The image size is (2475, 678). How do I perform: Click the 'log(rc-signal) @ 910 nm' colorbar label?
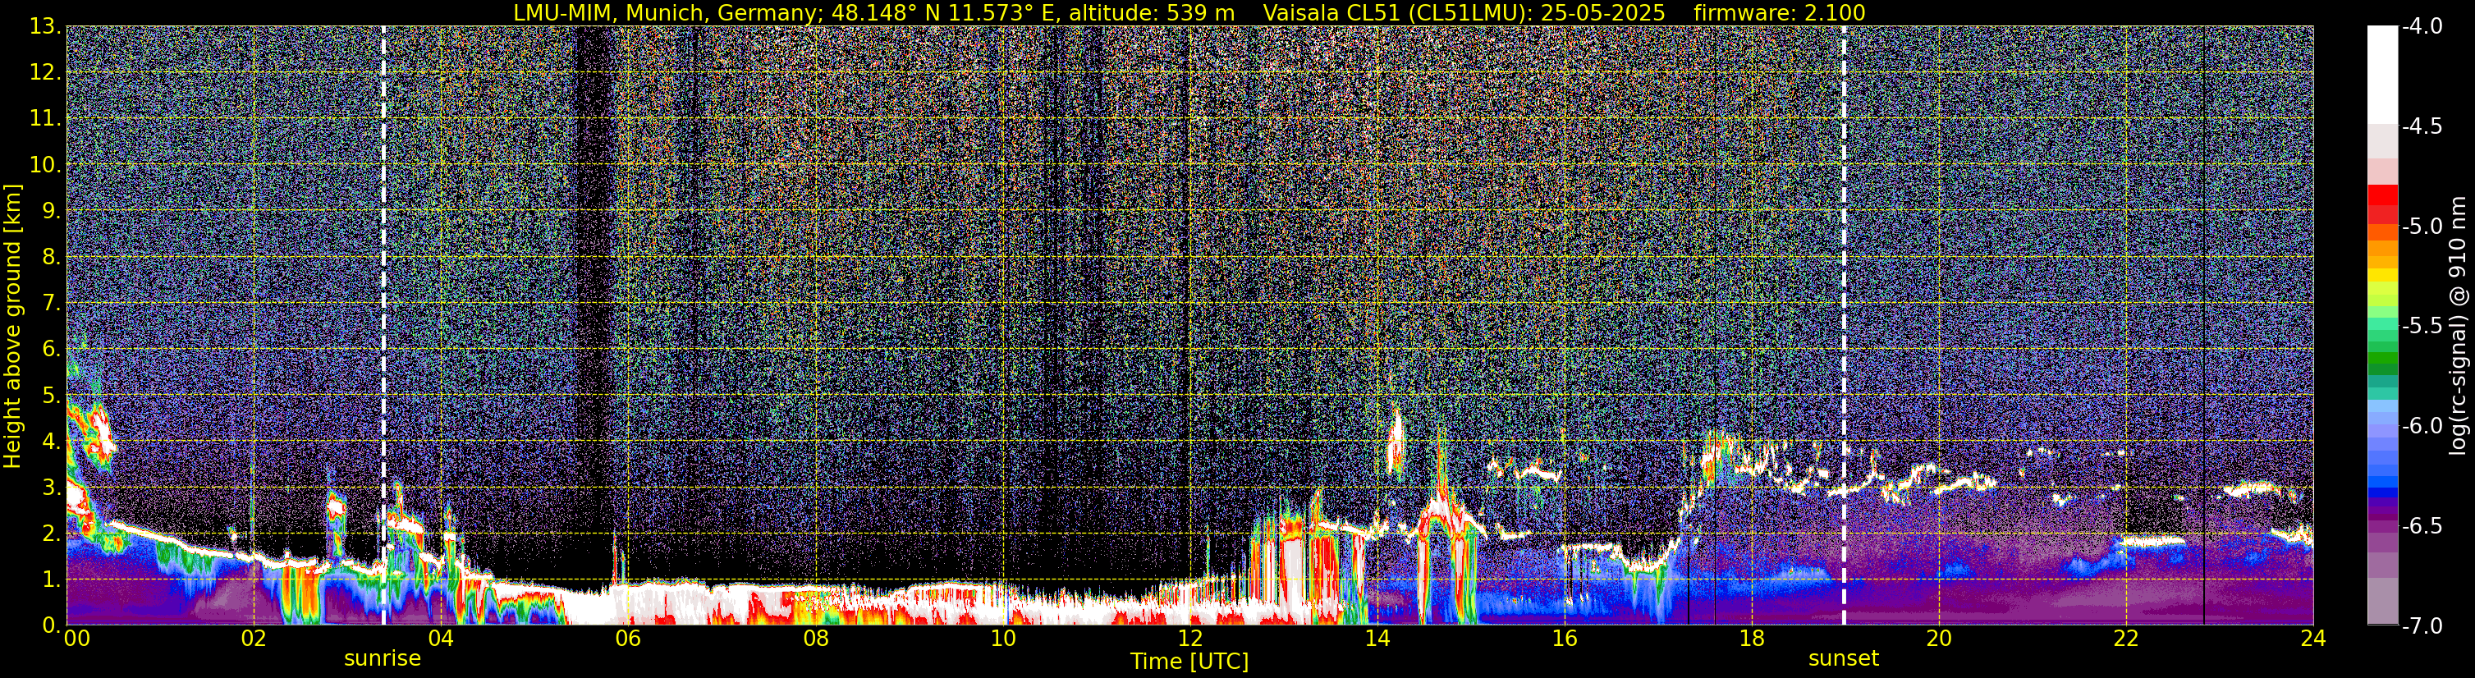pos(2458,326)
